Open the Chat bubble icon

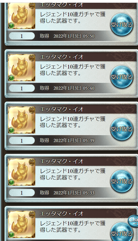(x=133, y=221)
